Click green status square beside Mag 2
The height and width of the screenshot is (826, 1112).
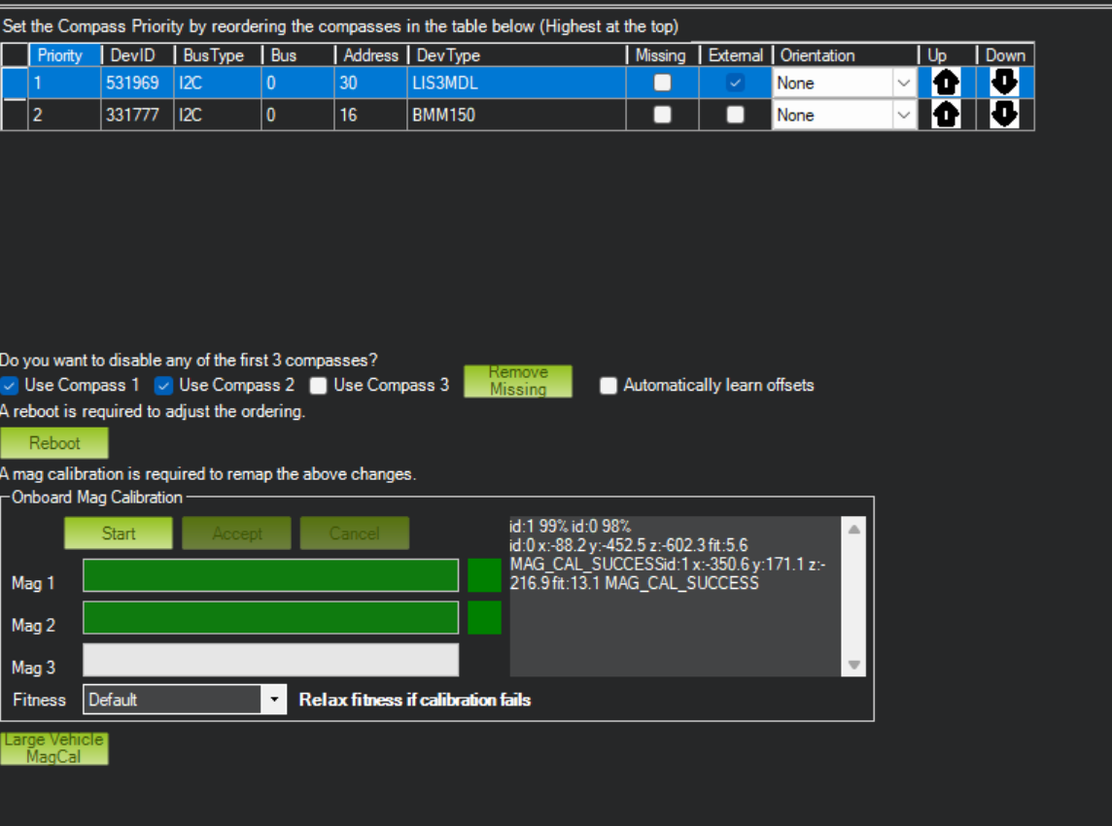tap(484, 618)
